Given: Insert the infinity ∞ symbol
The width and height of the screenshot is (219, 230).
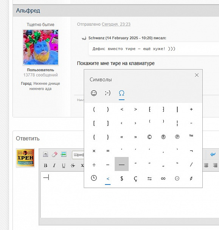Looking at the screenshot, I should click(x=163, y=179).
